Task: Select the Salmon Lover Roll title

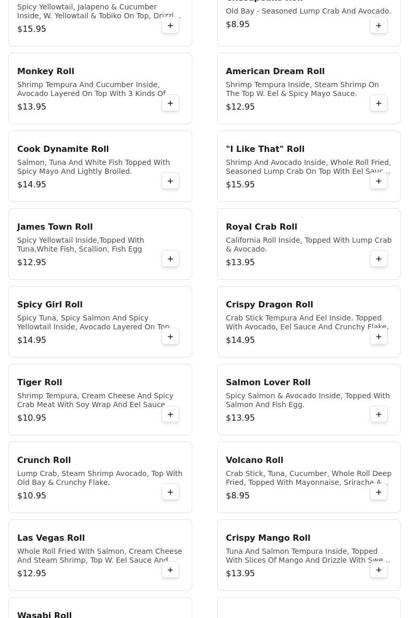Action: (x=268, y=383)
